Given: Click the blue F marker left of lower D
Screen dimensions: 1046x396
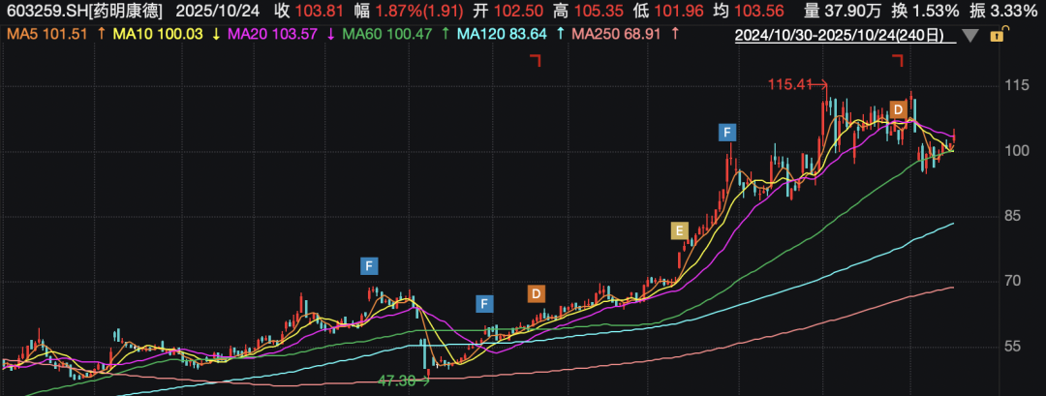Looking at the screenshot, I should tap(484, 304).
